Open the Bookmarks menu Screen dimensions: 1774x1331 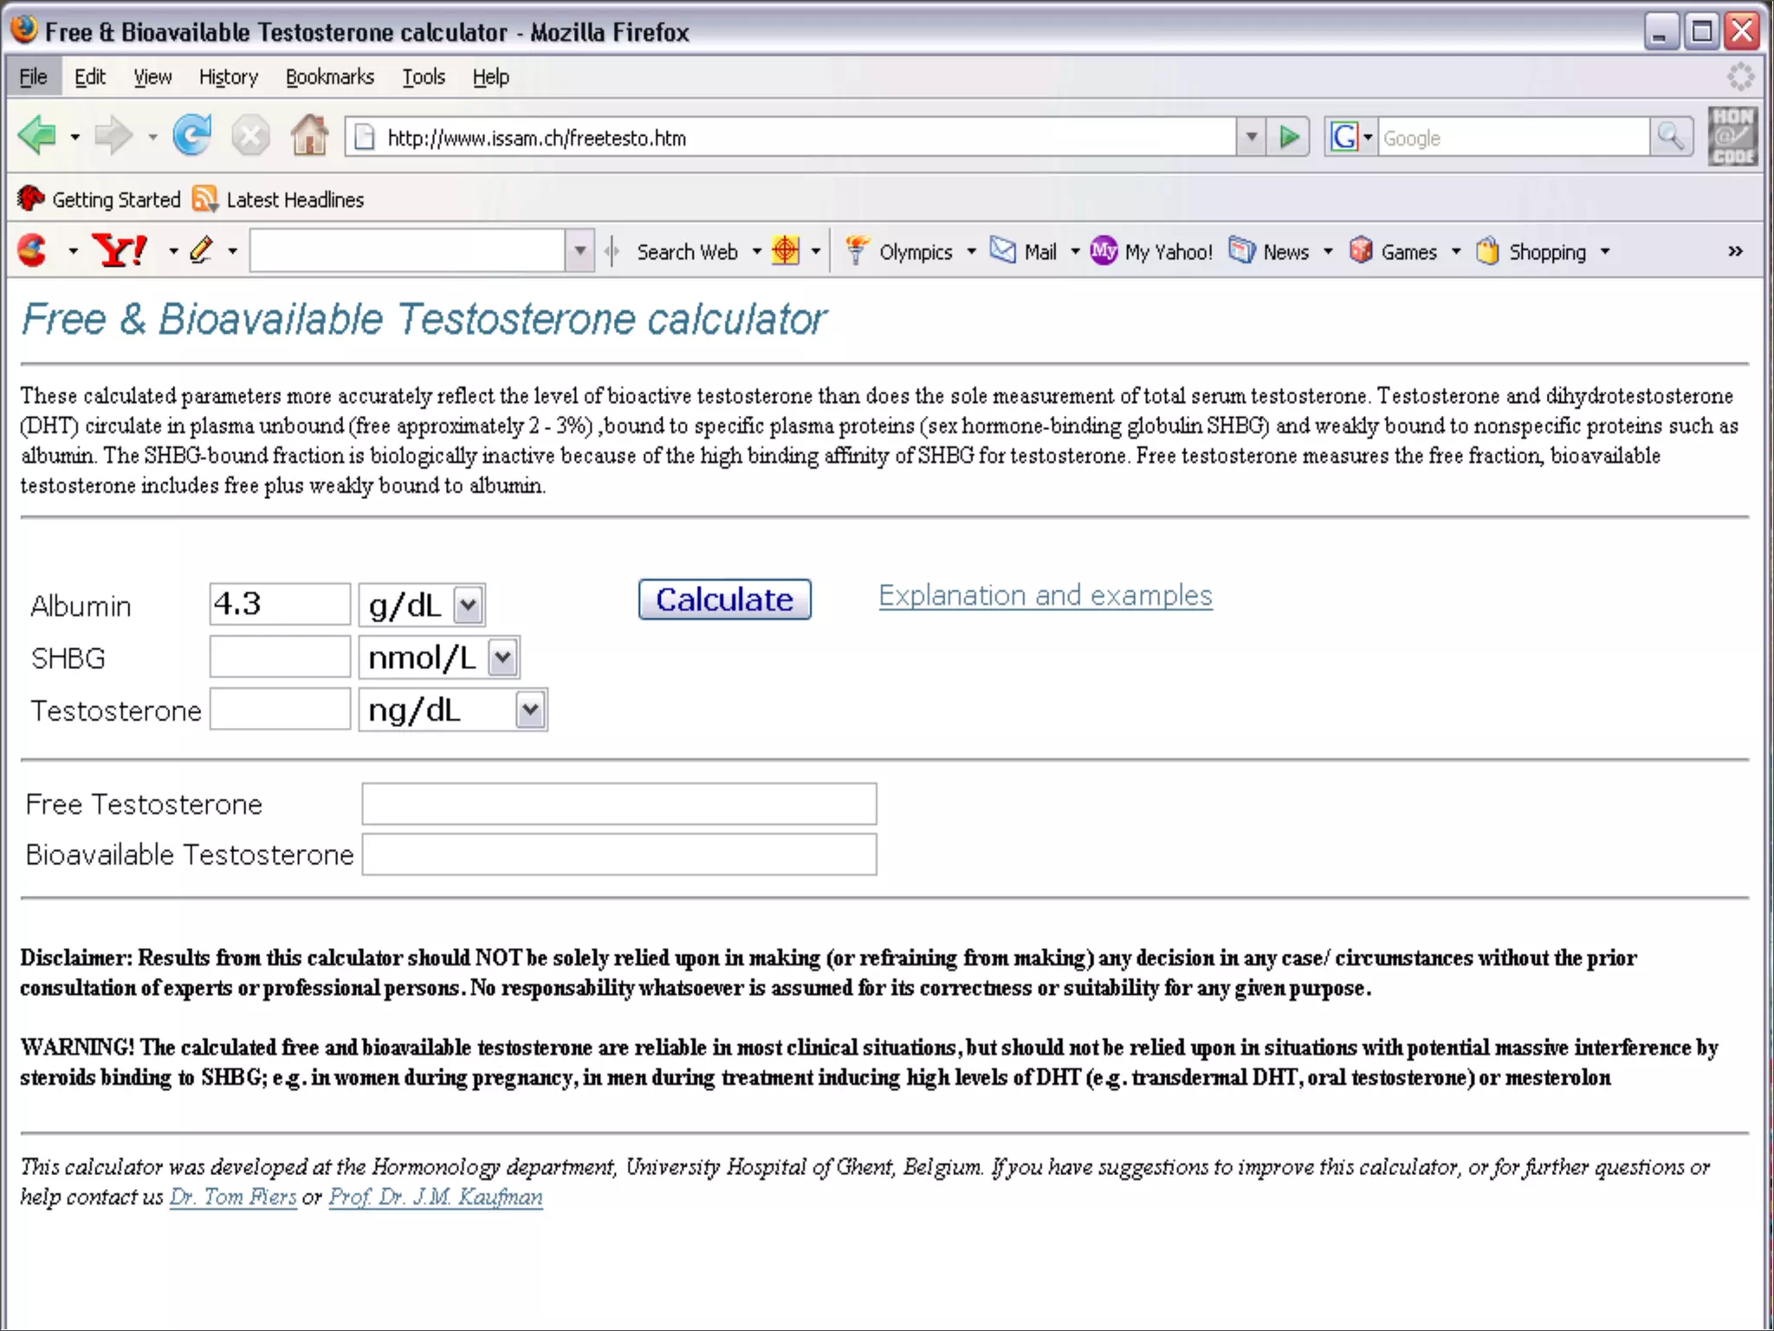329,77
